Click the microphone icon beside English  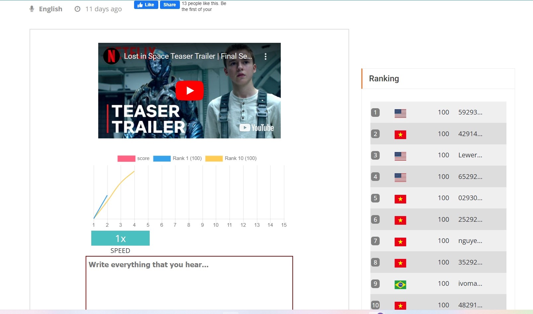[x=32, y=9]
